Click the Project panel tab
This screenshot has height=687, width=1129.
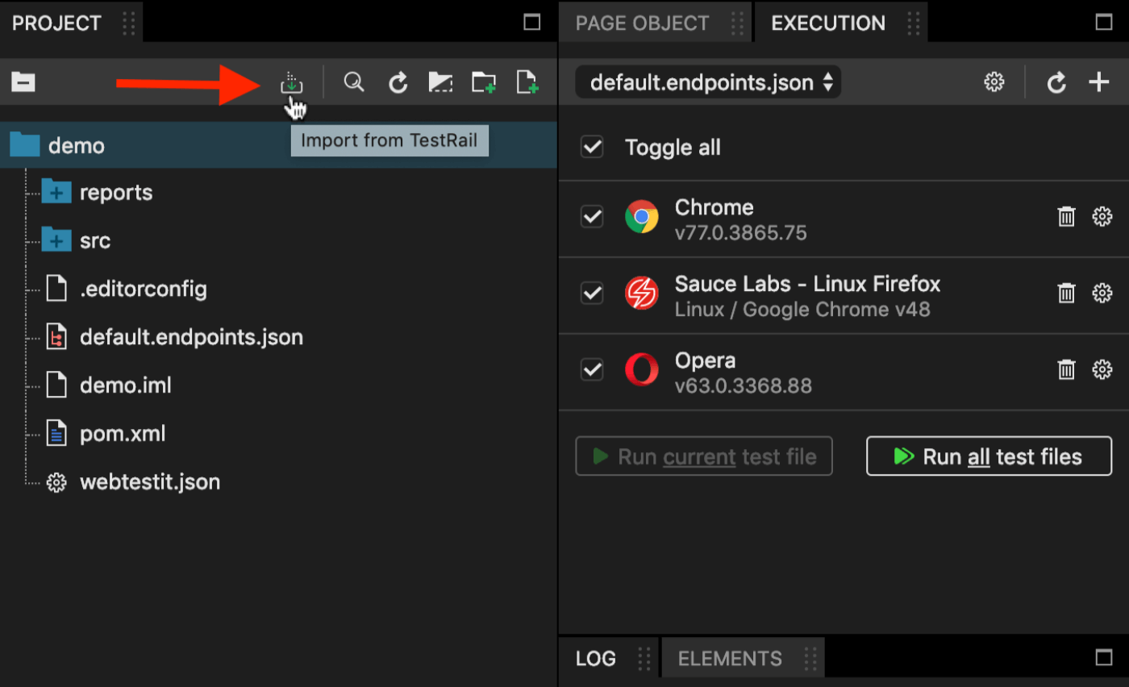pyautogui.click(x=71, y=23)
